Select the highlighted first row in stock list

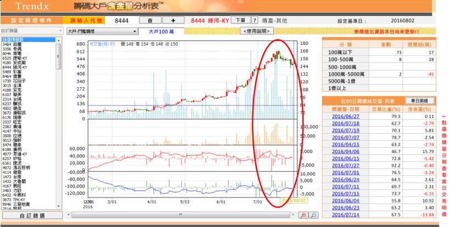point(28,40)
